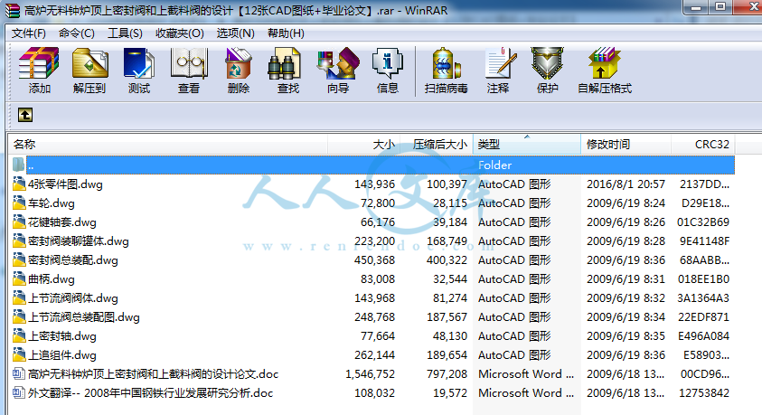Sort by Packed size (压缩后大小) header
762x415 pixels.
point(437,145)
